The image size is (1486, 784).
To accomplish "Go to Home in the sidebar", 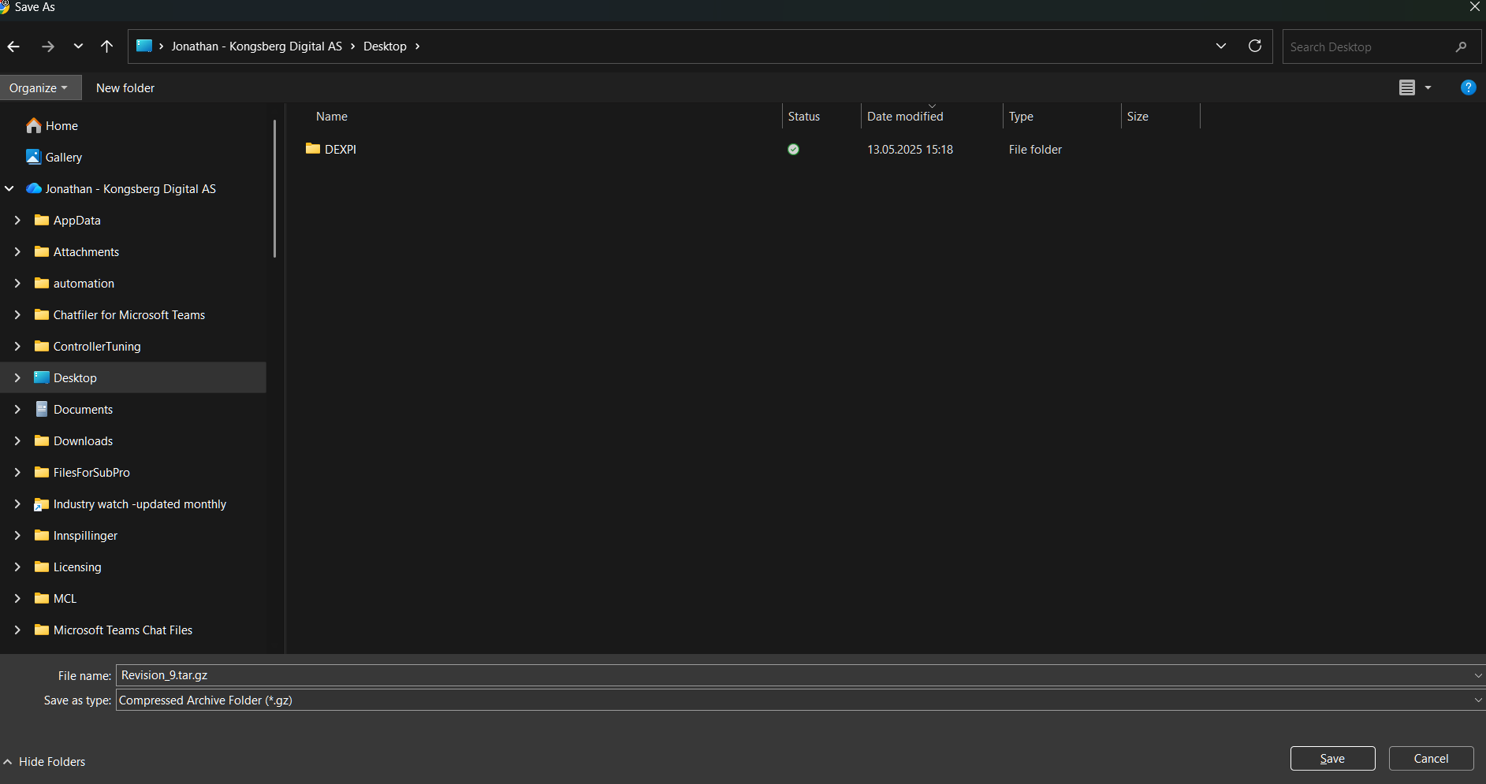I will tap(61, 126).
